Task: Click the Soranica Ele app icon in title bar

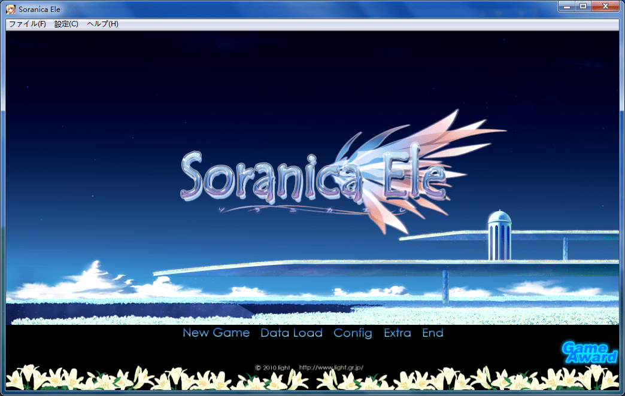Action: (x=10, y=9)
